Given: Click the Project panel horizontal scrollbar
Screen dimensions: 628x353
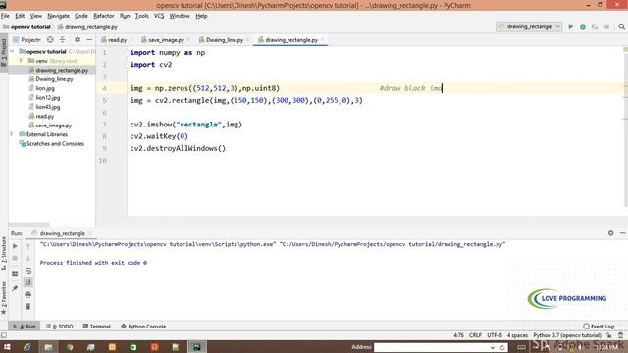Looking at the screenshot, I should point(28,225).
